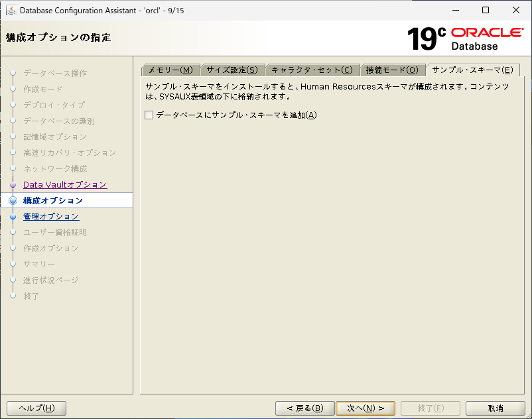Click the grayed step icon beside サマリー
This screenshot has height=419, width=532.
tap(12, 264)
